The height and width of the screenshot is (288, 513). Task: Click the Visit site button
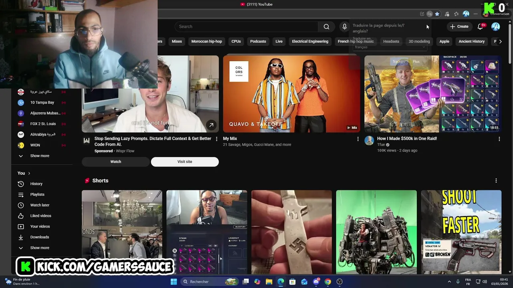185,162
